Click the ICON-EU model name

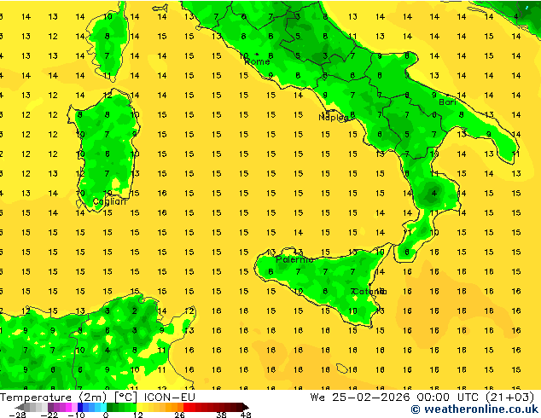coord(170,398)
